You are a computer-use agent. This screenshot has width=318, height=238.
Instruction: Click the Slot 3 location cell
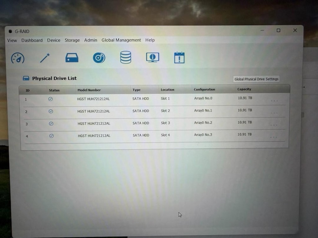165,123
